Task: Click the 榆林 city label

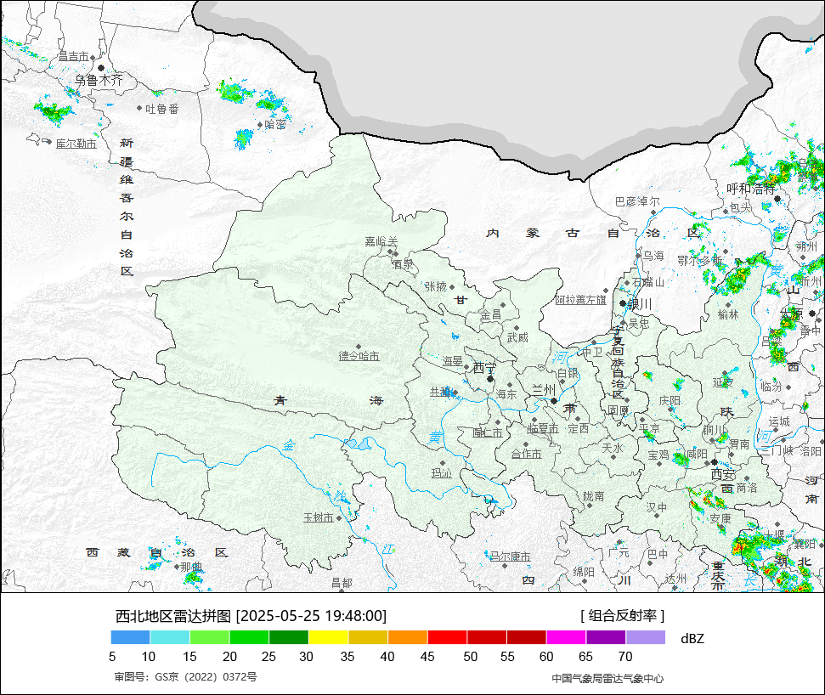Action: 728,314
